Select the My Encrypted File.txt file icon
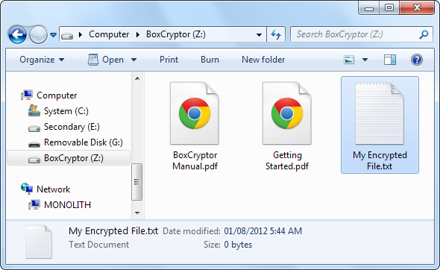The width and height of the screenshot is (440, 270). tap(380, 113)
